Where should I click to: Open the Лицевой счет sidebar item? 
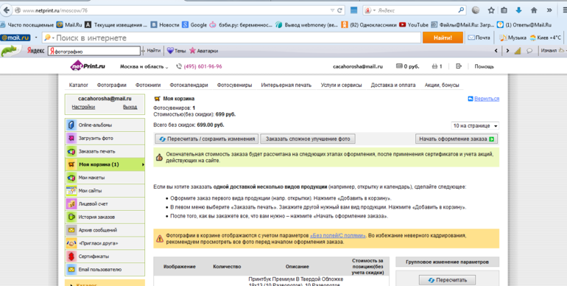coord(105,204)
